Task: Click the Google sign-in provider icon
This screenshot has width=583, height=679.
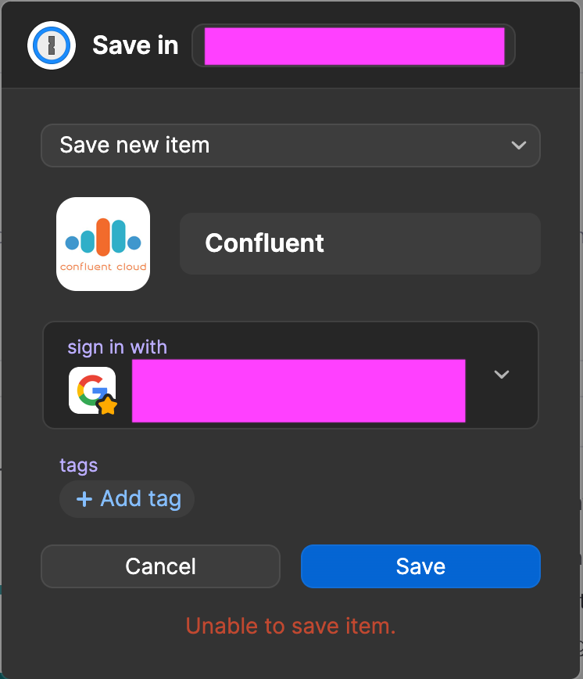Action: (x=91, y=389)
